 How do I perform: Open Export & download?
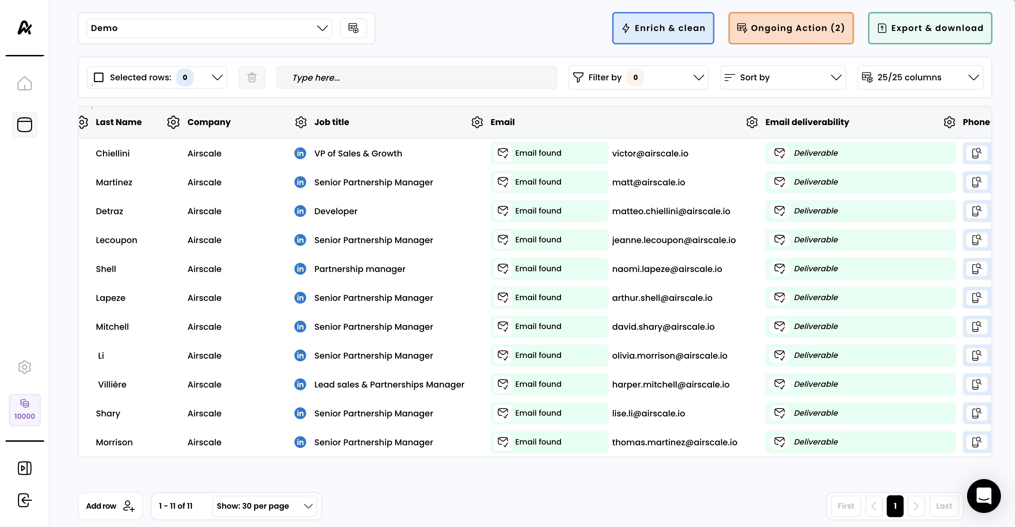point(929,28)
